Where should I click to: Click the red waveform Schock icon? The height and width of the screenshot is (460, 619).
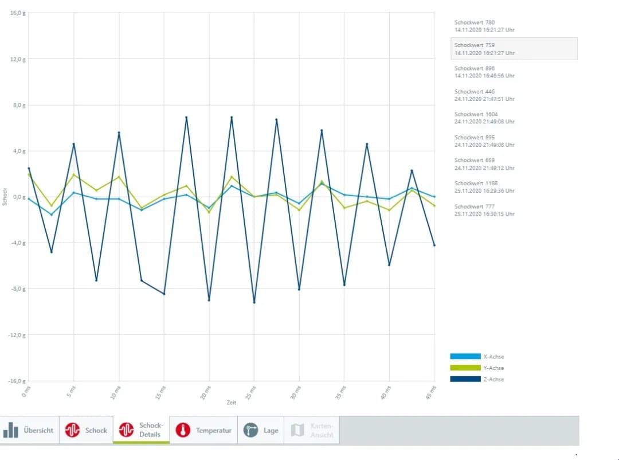point(72,430)
